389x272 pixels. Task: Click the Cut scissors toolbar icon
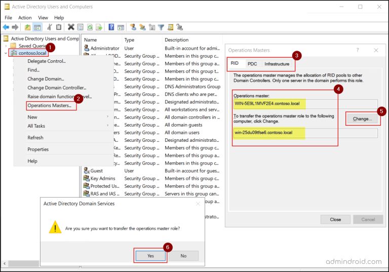50,27
